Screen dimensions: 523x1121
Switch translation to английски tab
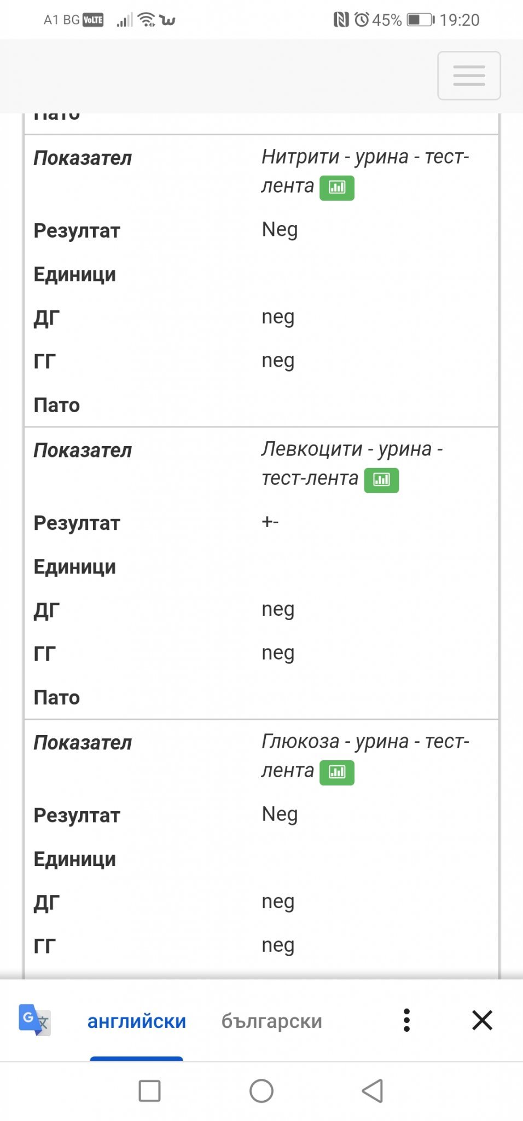coord(137,1021)
